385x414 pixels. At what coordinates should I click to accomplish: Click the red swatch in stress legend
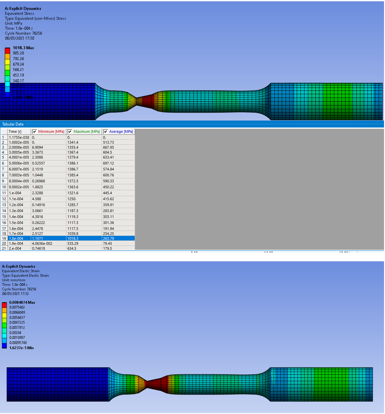click(7, 51)
